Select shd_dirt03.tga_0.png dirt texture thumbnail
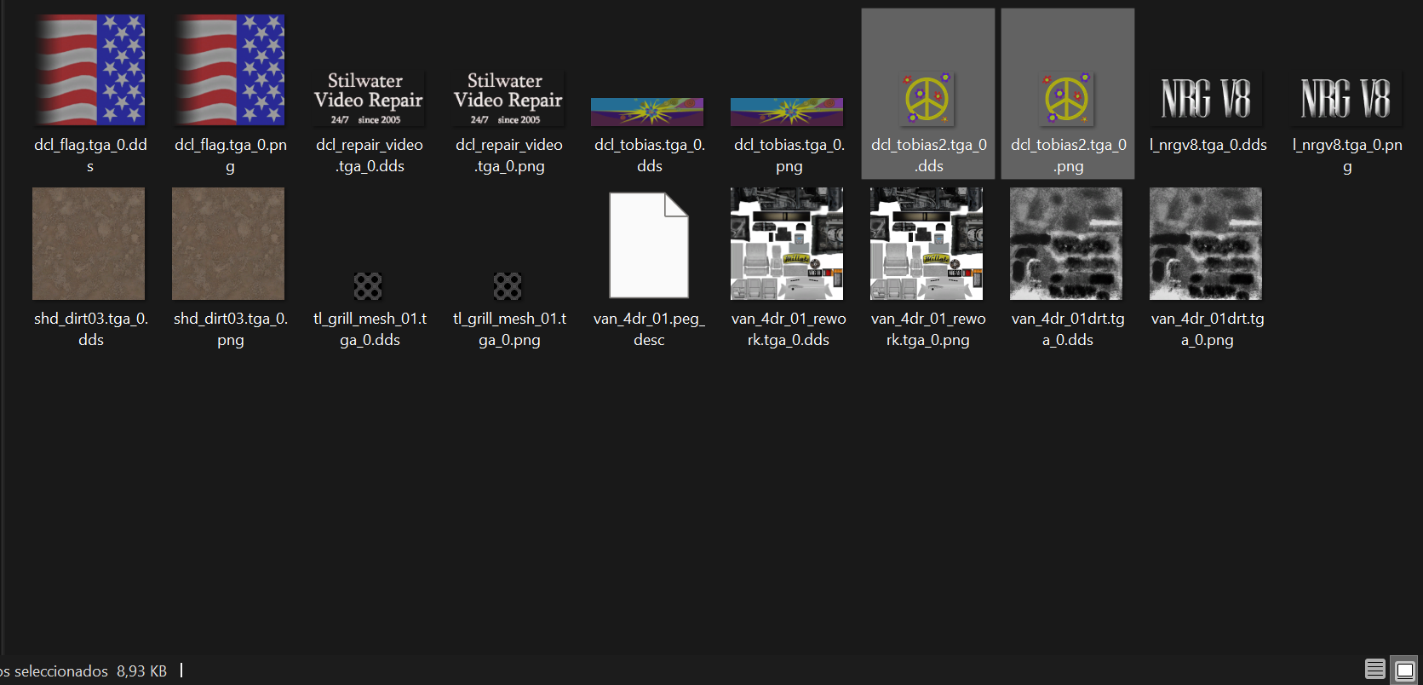Viewport: 1423px width, 685px height. tap(228, 244)
